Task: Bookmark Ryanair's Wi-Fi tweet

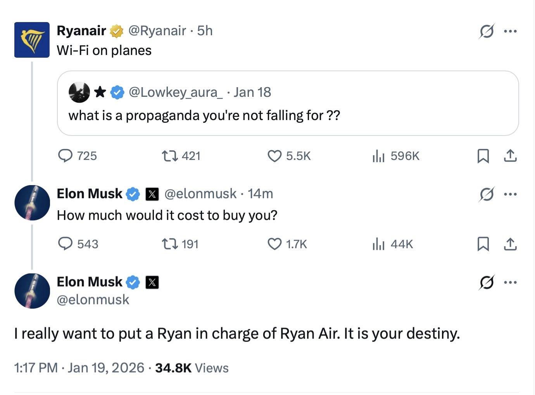Action: click(x=483, y=156)
